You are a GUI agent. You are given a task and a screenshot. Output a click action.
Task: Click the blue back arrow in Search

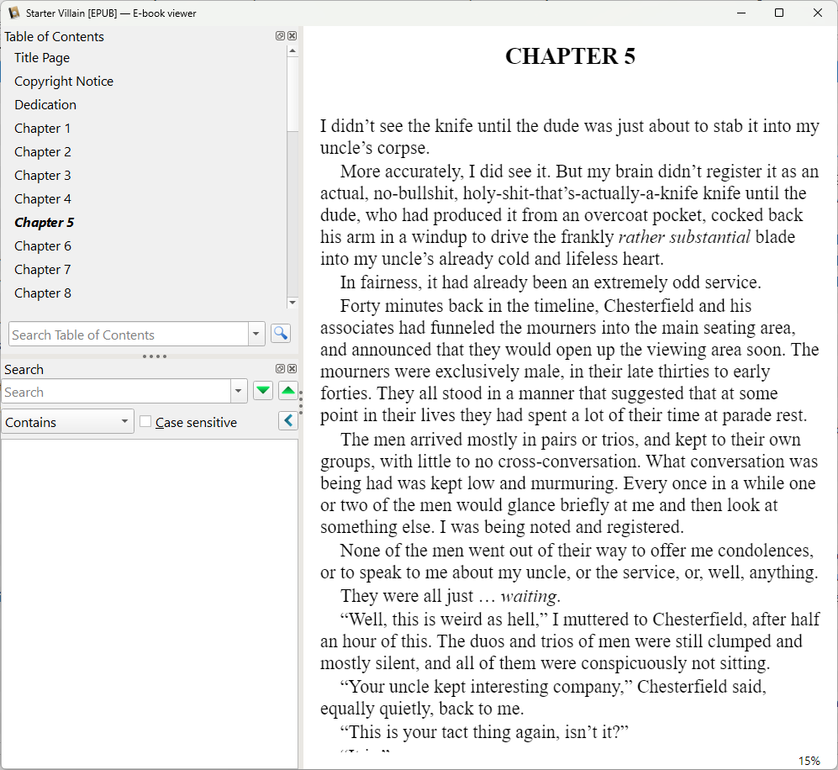point(288,421)
